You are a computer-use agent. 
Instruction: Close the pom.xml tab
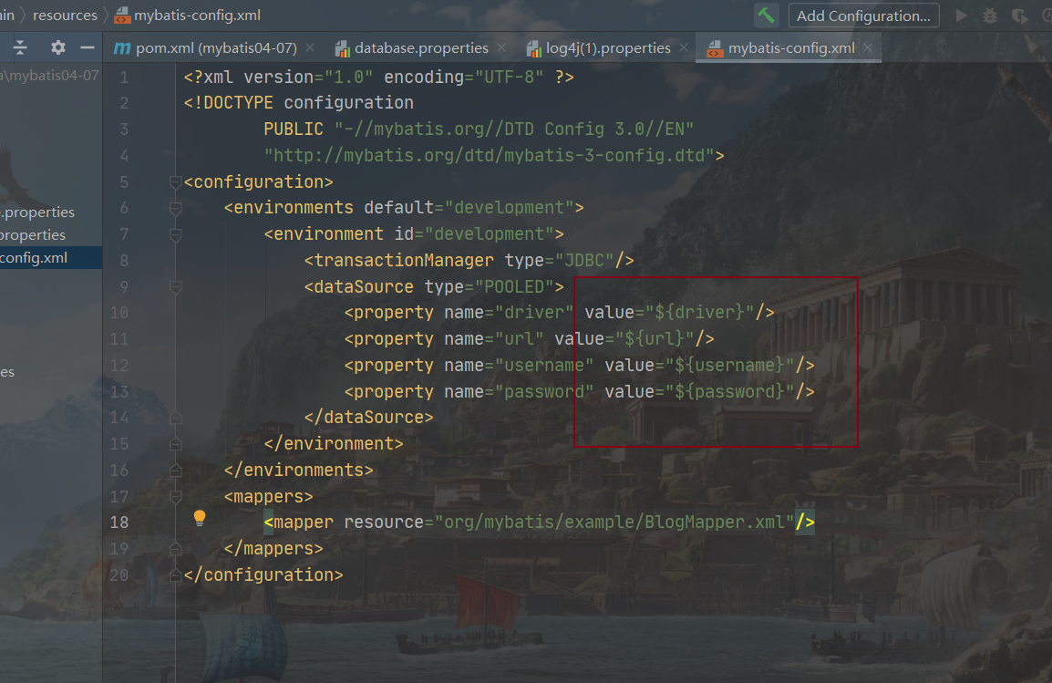tap(310, 47)
